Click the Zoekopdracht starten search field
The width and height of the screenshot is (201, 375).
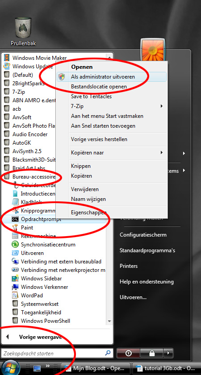click(x=53, y=353)
